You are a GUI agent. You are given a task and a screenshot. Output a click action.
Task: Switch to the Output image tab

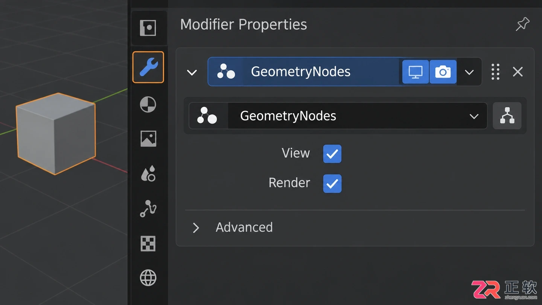click(148, 139)
